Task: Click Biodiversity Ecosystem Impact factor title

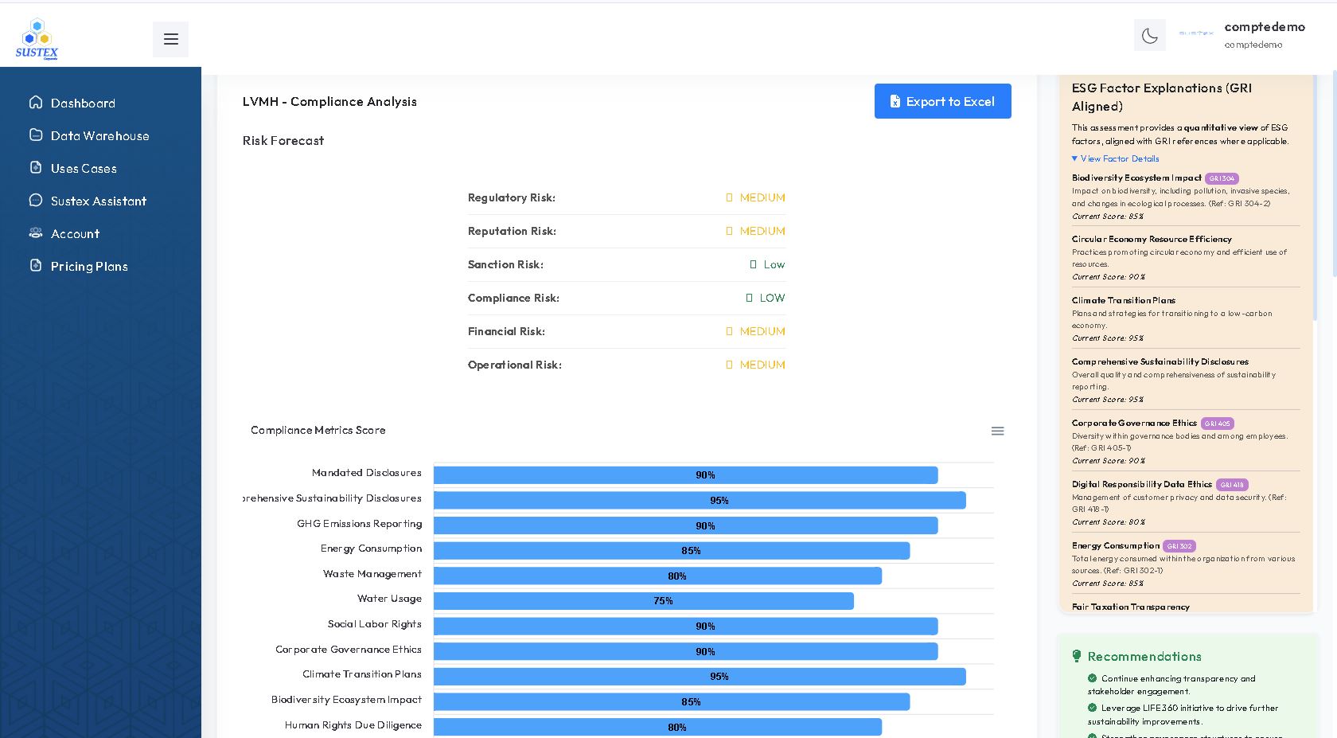Action: coord(1136,178)
